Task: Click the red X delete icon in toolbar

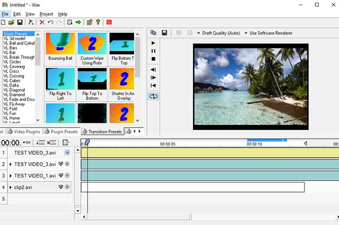Action: tap(42, 23)
